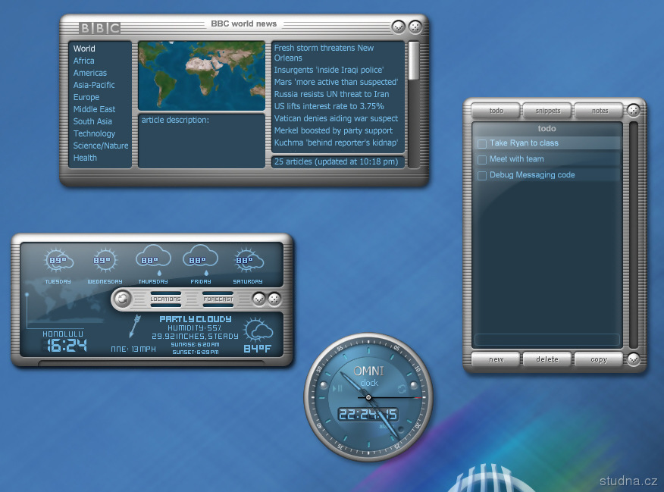Tick the 'Meet with team' checkbox

pyautogui.click(x=481, y=159)
